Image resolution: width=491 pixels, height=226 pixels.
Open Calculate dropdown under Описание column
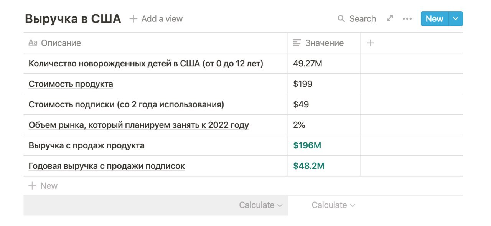(261, 205)
